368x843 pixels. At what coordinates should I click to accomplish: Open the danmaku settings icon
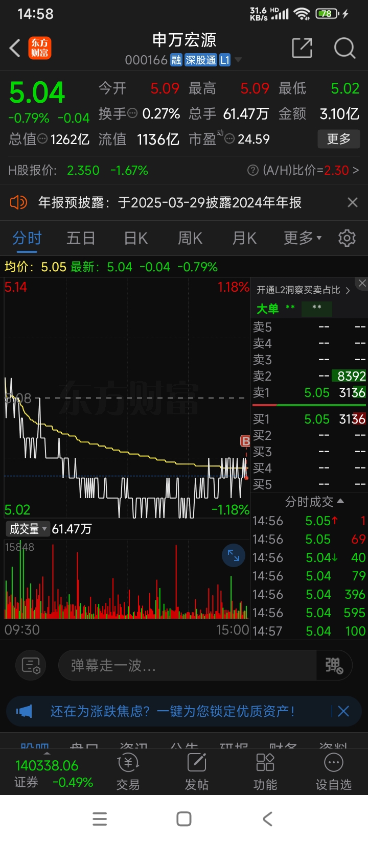click(x=31, y=665)
